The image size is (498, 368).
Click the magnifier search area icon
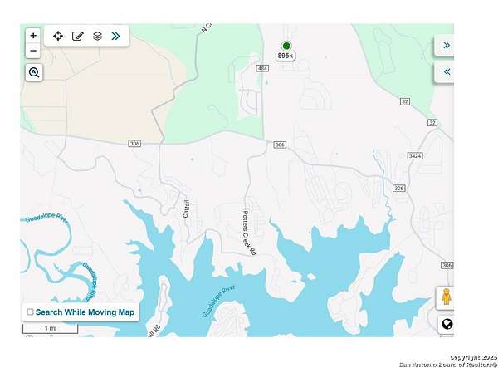(x=34, y=72)
